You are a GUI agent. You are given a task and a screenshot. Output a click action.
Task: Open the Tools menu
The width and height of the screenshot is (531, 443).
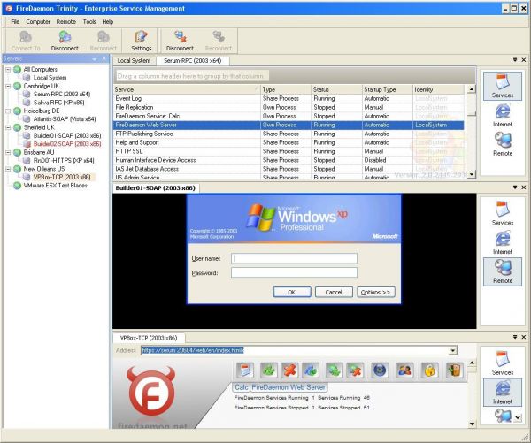(x=89, y=21)
